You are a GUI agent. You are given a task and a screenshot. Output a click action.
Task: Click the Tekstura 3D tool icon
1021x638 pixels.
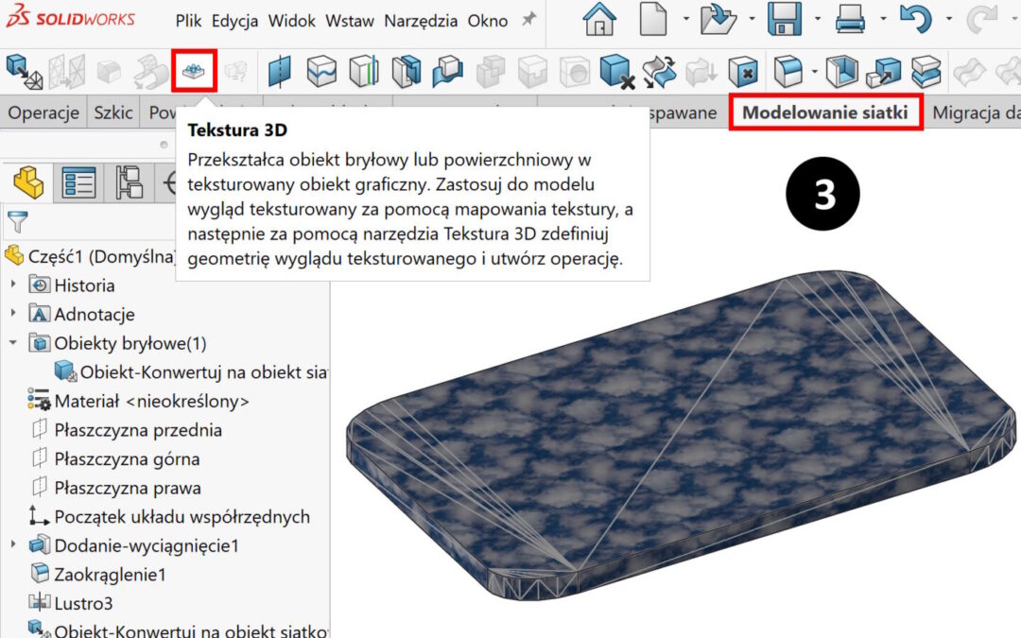(195, 71)
